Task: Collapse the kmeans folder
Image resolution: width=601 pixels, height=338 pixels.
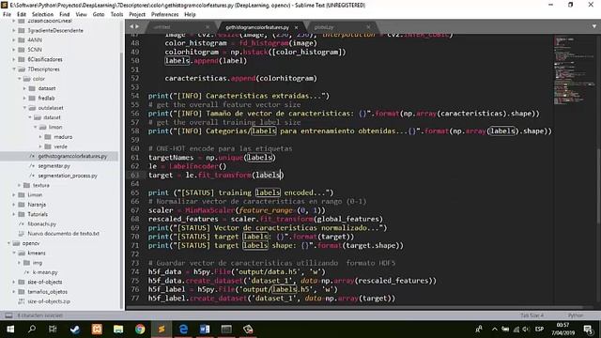Action: (x=14, y=253)
